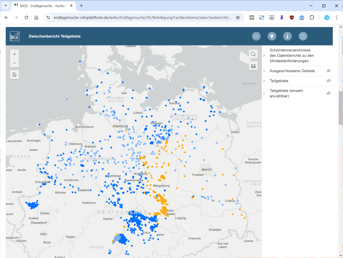This screenshot has height=258, width=343.
Task: Zoom out the map with minus button
Action: pos(15,63)
